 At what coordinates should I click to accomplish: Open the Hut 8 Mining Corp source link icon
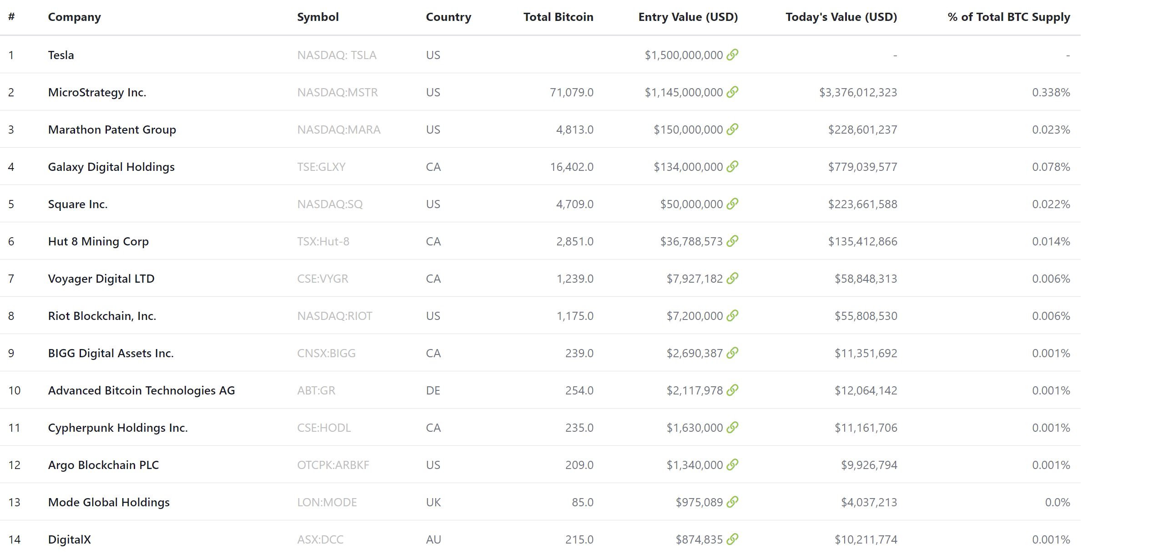[x=732, y=241]
